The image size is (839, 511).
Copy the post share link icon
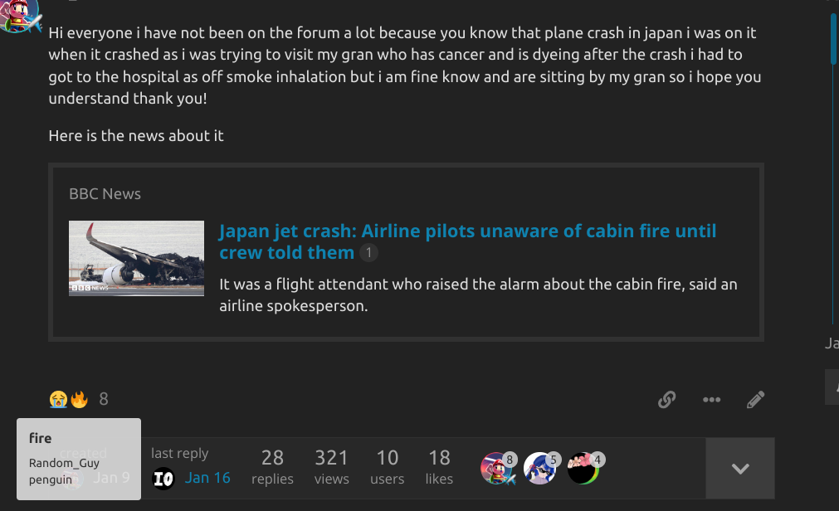click(666, 400)
